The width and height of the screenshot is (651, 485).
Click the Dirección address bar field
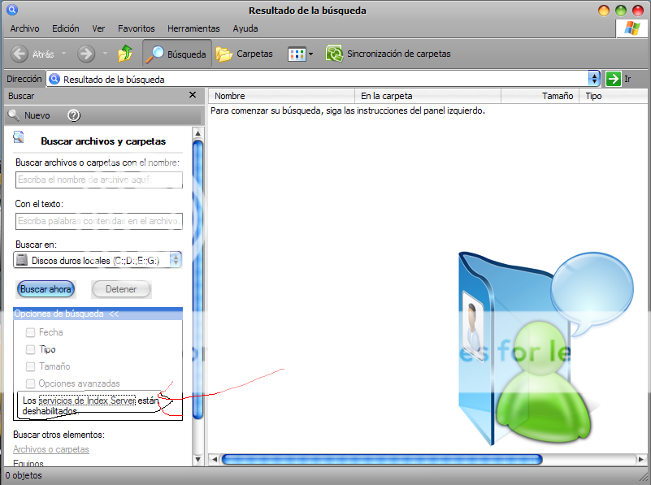point(318,79)
